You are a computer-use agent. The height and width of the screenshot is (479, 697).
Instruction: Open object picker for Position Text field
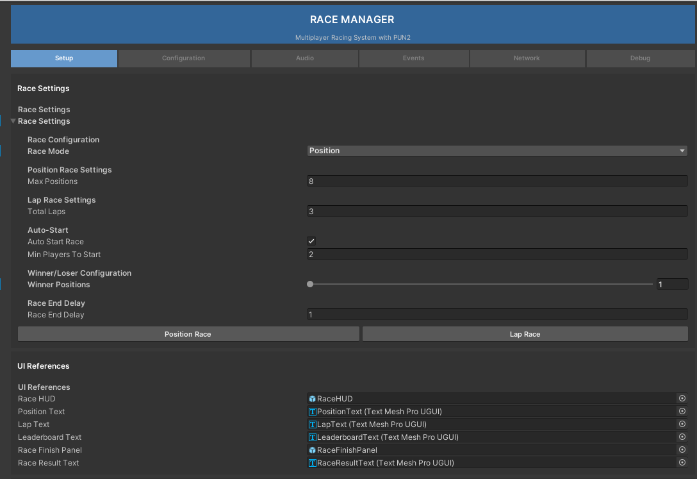click(682, 412)
